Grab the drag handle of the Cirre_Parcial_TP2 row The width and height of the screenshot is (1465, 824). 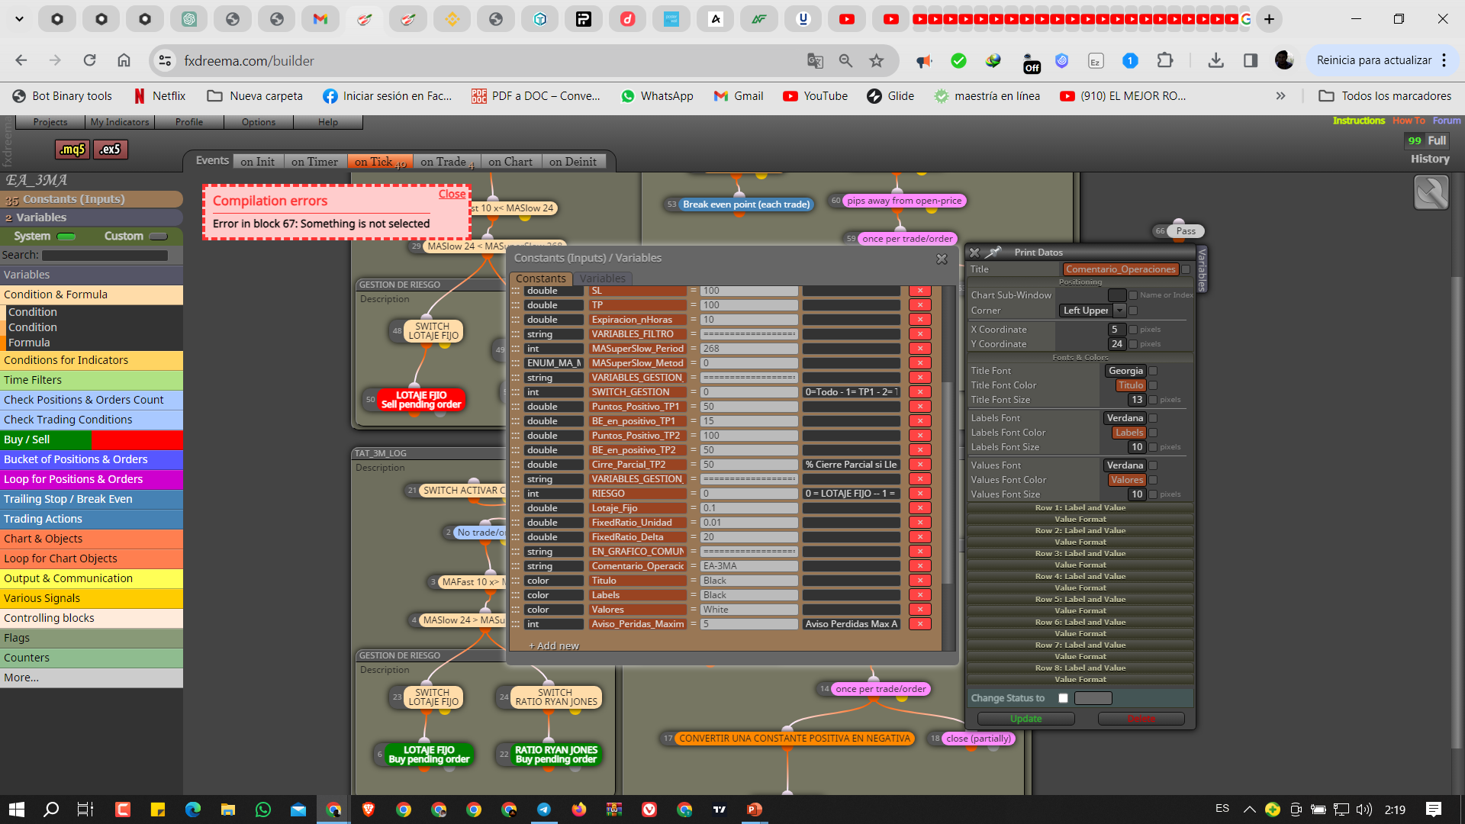[x=516, y=465]
